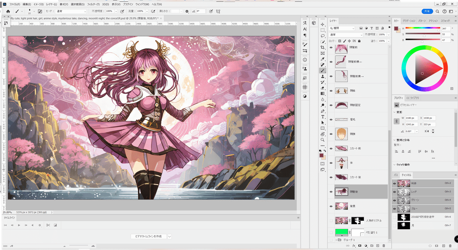Expand the グループ 1 layer group

336,240
